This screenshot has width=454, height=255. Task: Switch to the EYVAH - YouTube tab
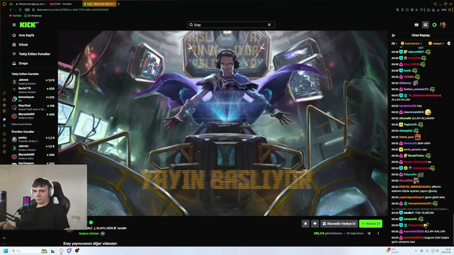point(64,4)
